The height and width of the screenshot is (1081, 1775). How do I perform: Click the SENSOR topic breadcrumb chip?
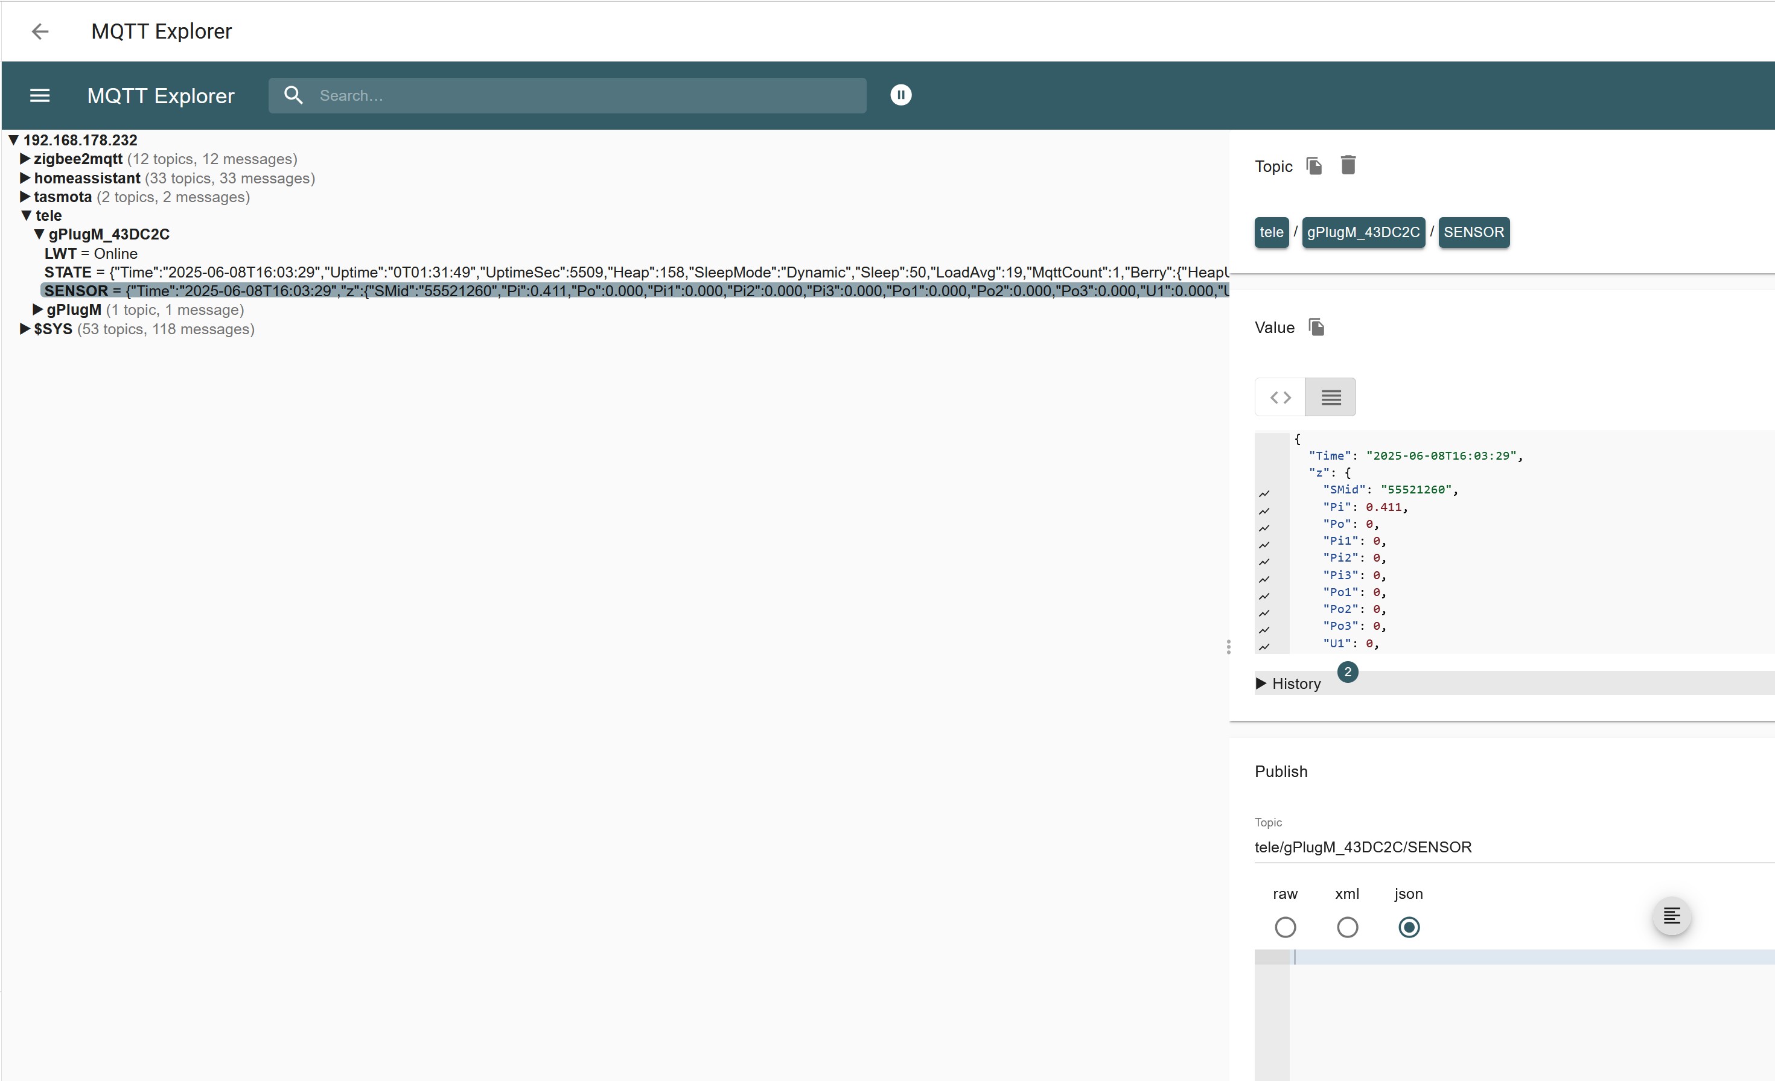pyautogui.click(x=1473, y=232)
